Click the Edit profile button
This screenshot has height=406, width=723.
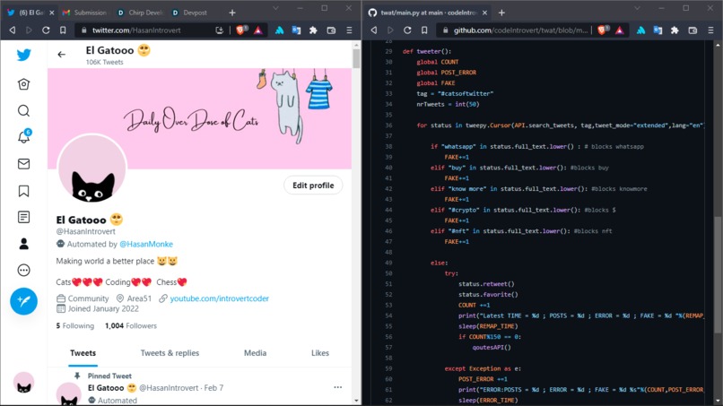[313, 186]
